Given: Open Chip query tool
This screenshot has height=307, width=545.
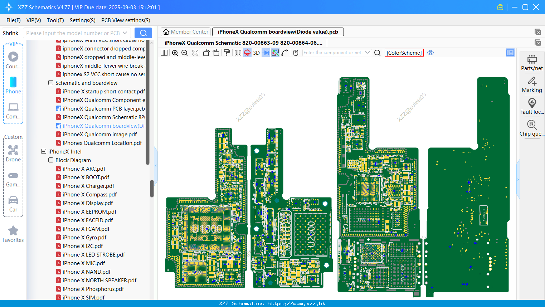Looking at the screenshot, I should [532, 128].
